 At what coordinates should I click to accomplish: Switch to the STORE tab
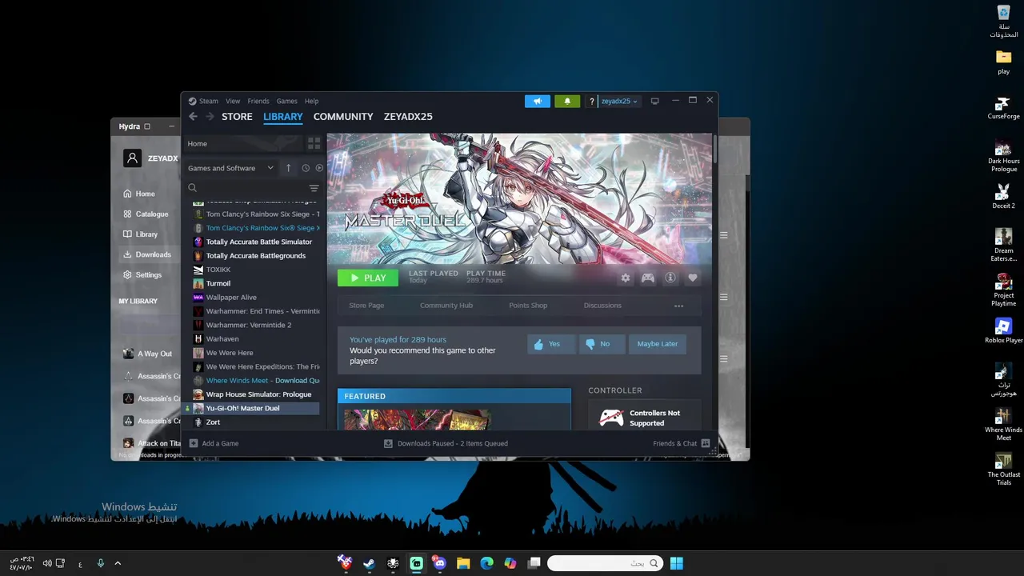(x=237, y=117)
